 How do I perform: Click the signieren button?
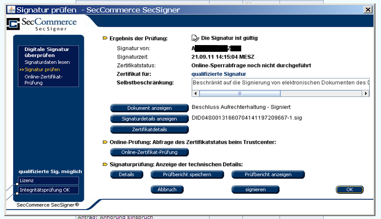pos(255,189)
